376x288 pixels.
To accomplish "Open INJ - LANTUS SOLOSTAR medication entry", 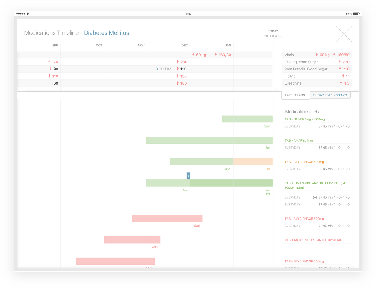I will coord(313,240).
